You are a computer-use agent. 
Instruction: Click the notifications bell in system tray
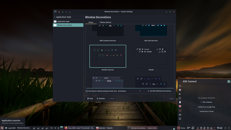coord(198,128)
